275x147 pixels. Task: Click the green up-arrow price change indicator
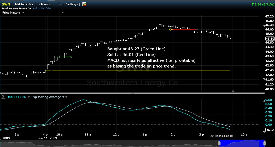(253, 4)
